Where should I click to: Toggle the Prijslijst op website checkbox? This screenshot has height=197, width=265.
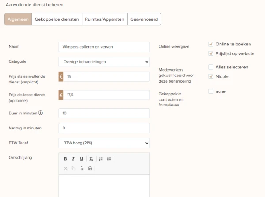pyautogui.click(x=211, y=53)
